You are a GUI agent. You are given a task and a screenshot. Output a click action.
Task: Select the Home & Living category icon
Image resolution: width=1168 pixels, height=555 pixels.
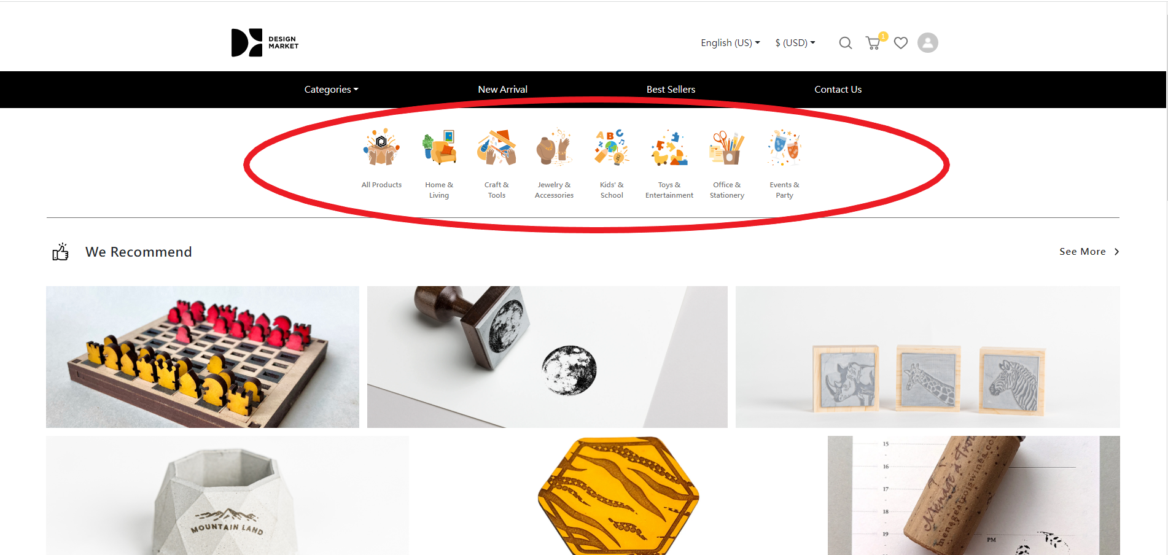click(439, 148)
